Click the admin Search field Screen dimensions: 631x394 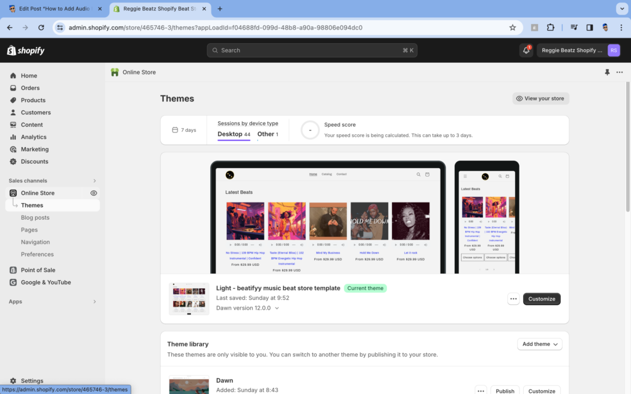click(311, 50)
